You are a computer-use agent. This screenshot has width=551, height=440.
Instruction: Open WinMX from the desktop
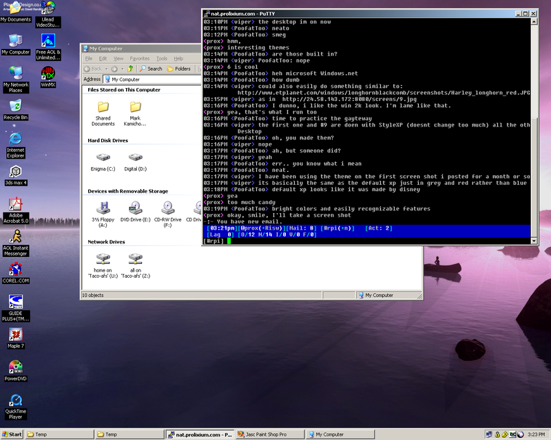pyautogui.click(x=48, y=74)
